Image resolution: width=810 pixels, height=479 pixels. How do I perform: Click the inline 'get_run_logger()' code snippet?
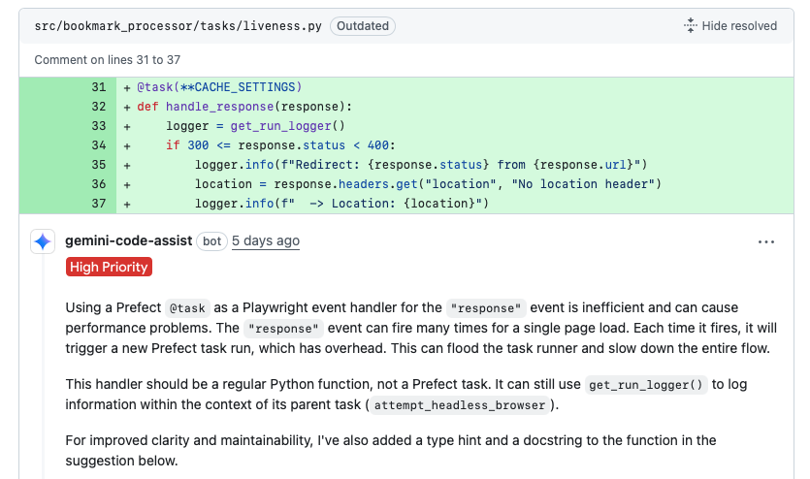[x=646, y=385]
